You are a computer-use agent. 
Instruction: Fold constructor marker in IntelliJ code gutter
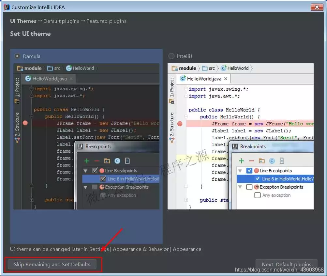click(x=186, y=116)
